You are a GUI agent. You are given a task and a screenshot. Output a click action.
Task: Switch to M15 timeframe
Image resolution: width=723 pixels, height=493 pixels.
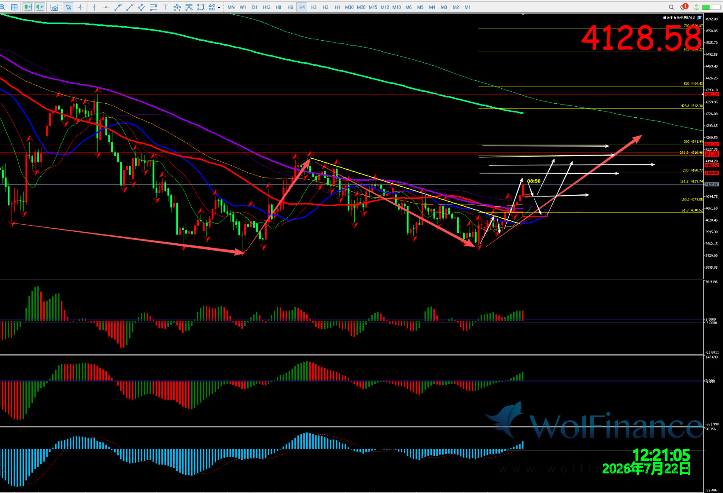click(x=373, y=7)
